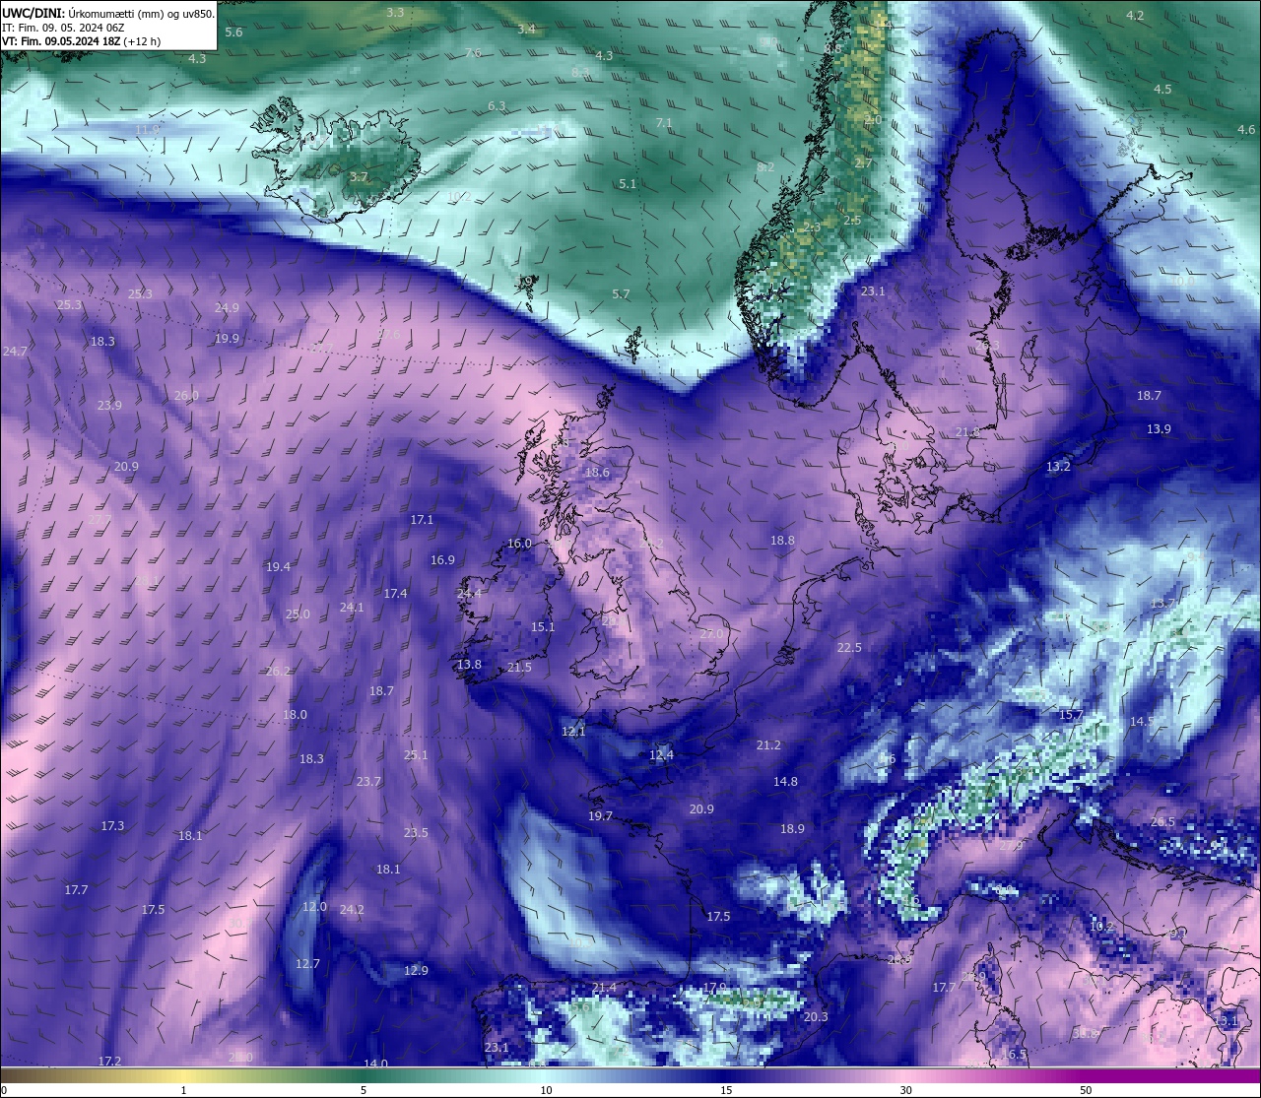Click the map value '13.8' off southwest Ireland
The image size is (1261, 1098).
click(469, 665)
